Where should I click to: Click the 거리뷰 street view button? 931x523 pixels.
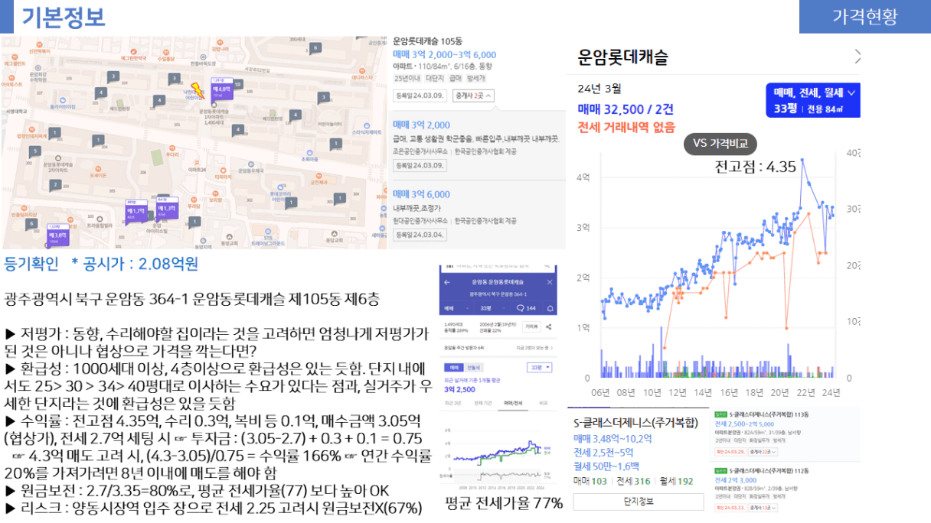tap(531, 326)
